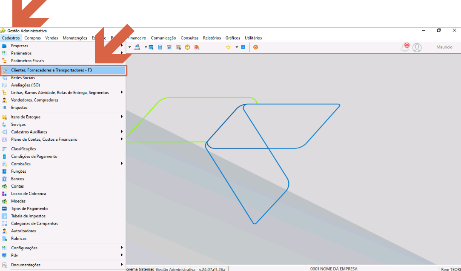
Task: Click the orange power button icon
Action: [255, 47]
